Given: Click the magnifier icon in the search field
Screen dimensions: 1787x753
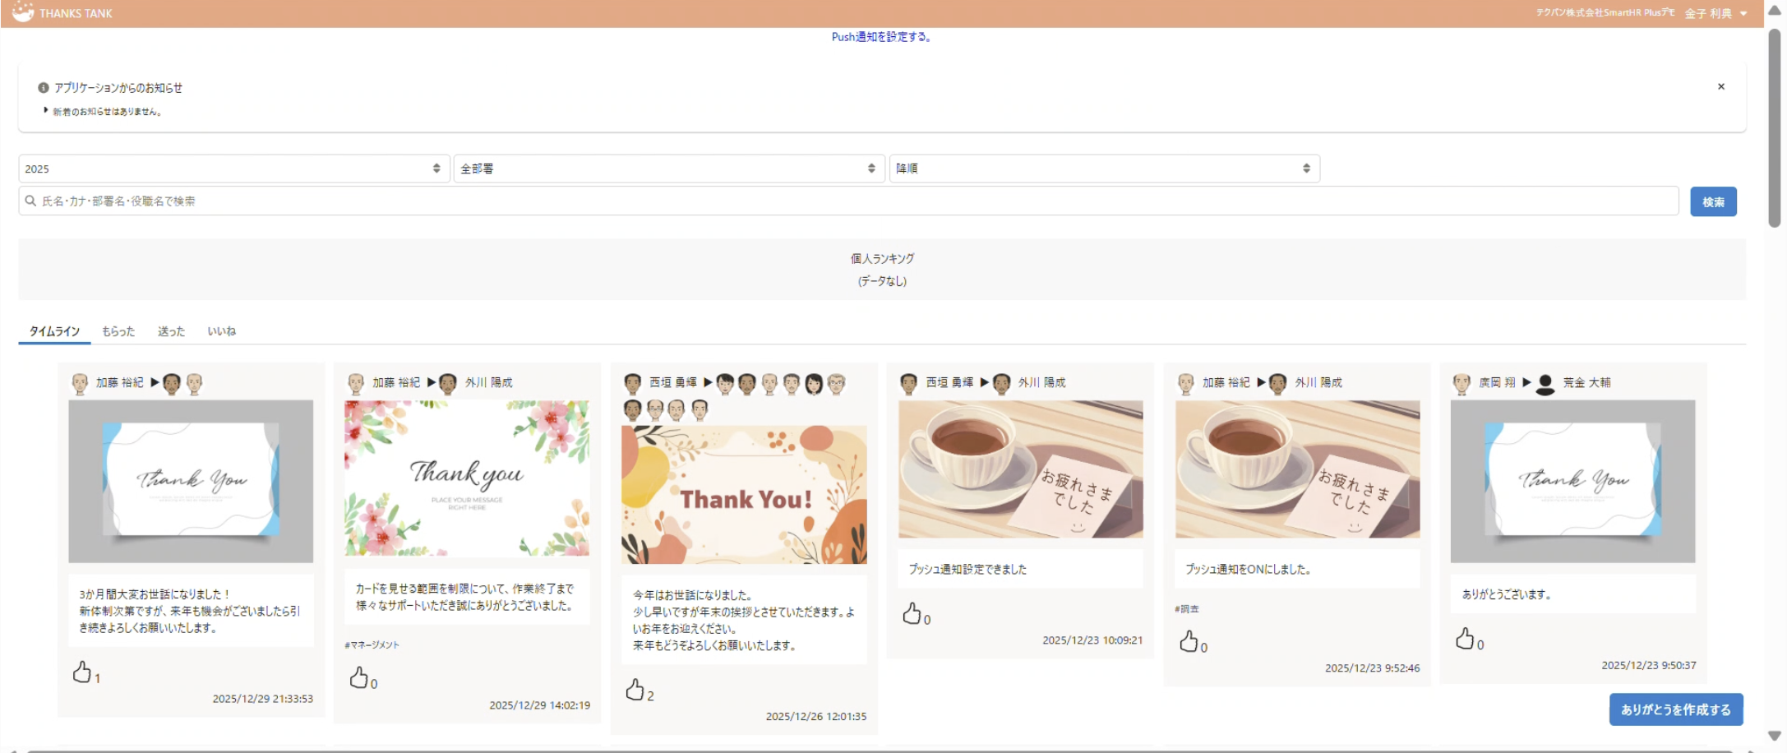Looking at the screenshot, I should coord(30,201).
